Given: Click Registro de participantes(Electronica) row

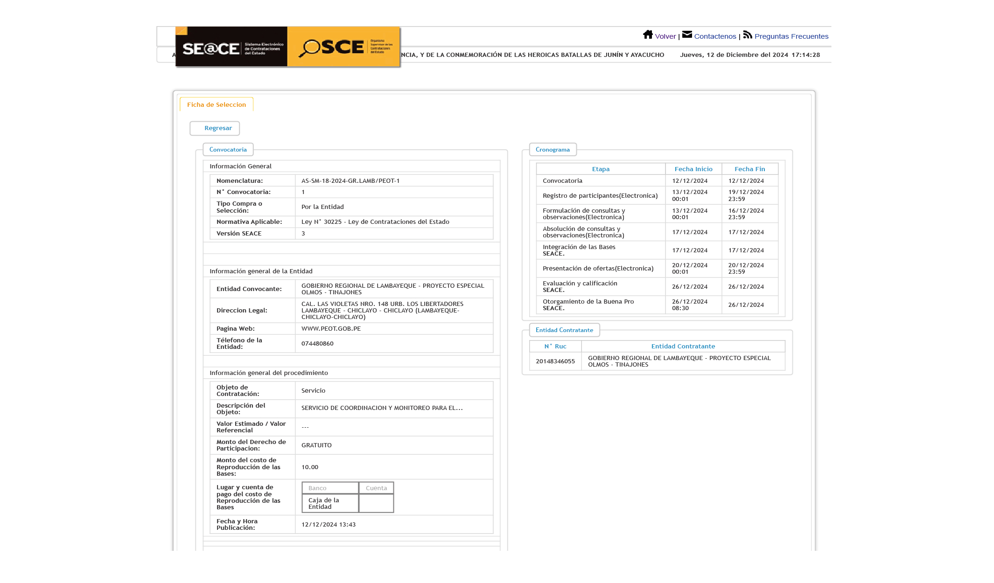Looking at the screenshot, I should 657,196.
